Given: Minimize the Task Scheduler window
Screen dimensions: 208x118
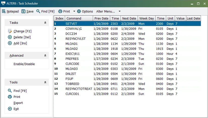Looking at the screenshot, I should click(192, 4).
